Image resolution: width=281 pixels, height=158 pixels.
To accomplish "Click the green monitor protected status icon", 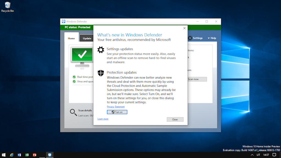I will click(82, 57).
